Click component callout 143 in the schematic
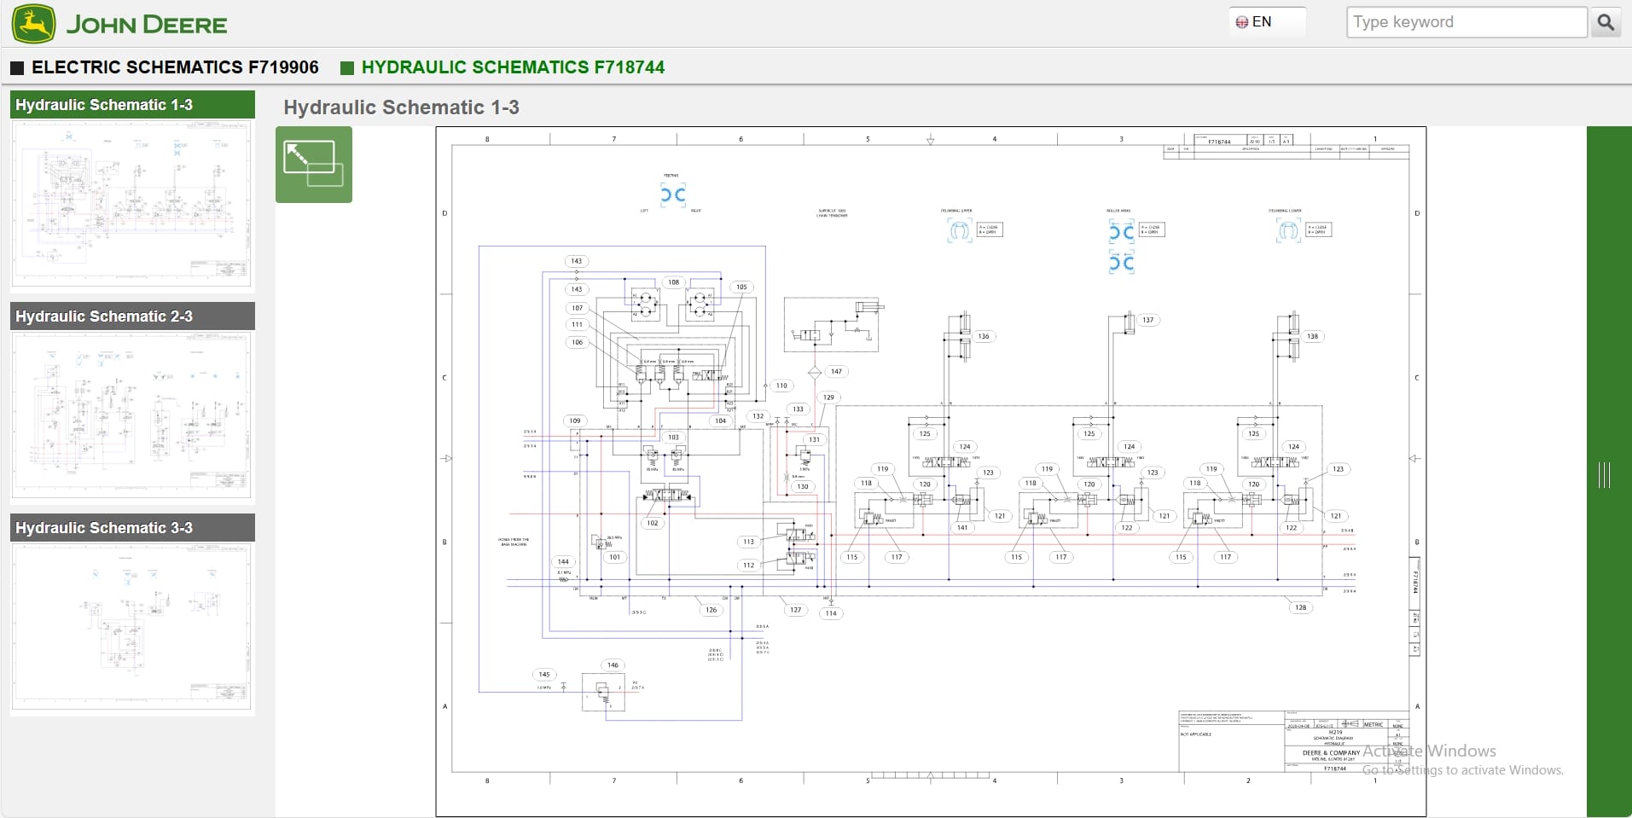Viewport: 1632px width, 818px height. click(577, 261)
